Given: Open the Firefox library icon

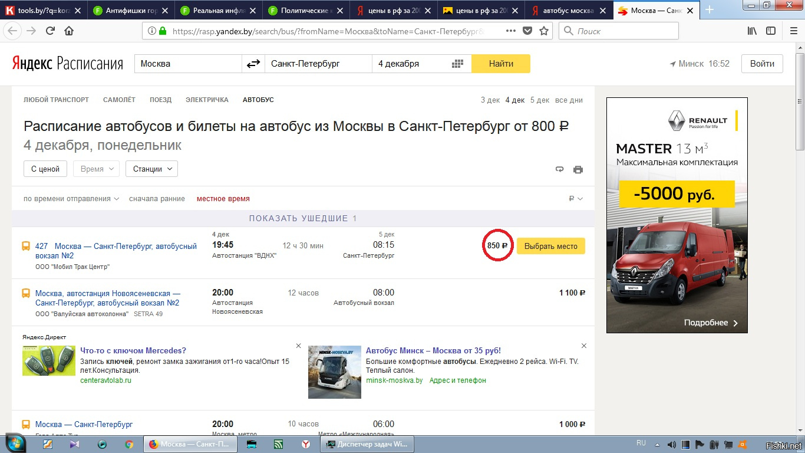Looking at the screenshot, I should [752, 31].
